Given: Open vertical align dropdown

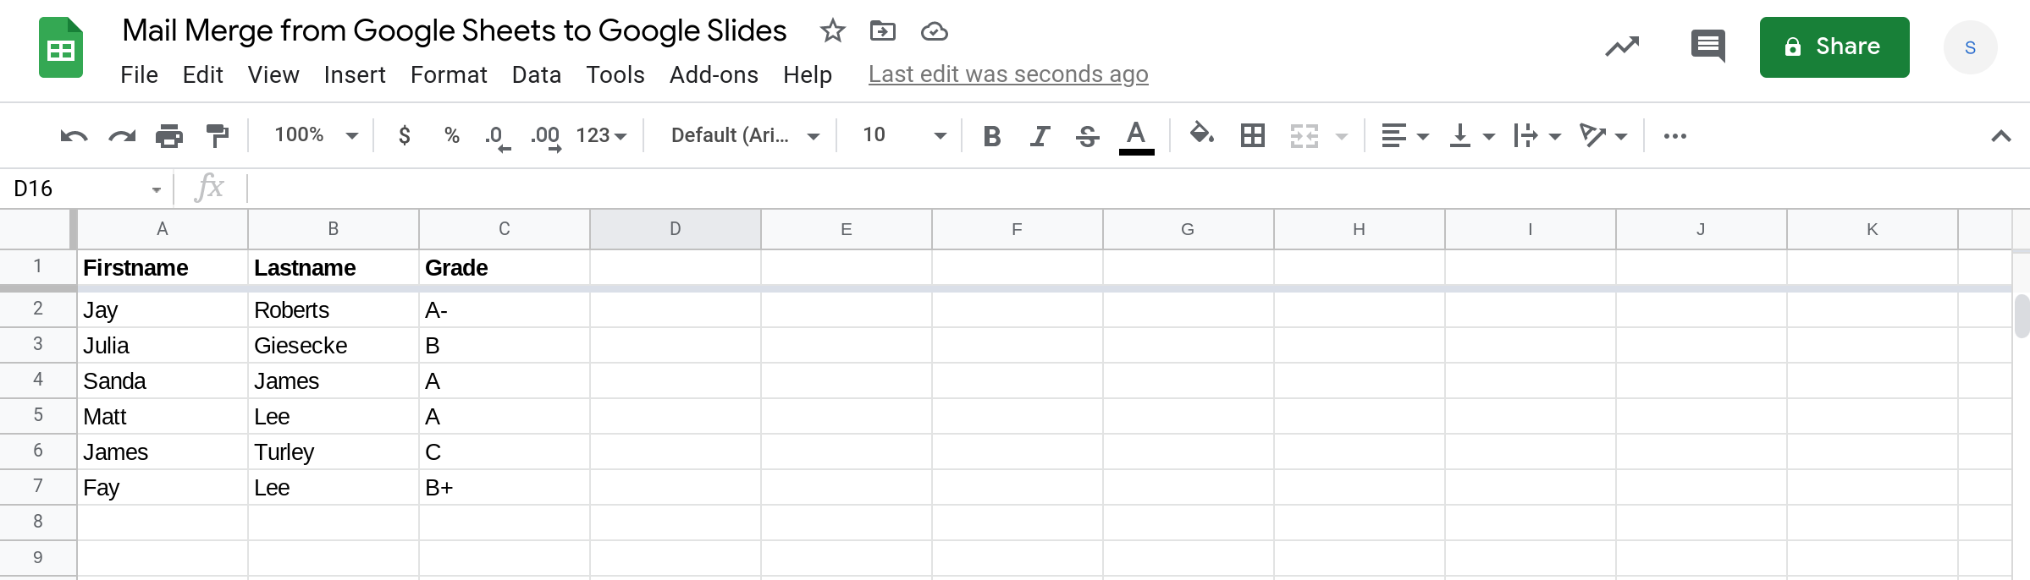Looking at the screenshot, I should click(x=1472, y=136).
